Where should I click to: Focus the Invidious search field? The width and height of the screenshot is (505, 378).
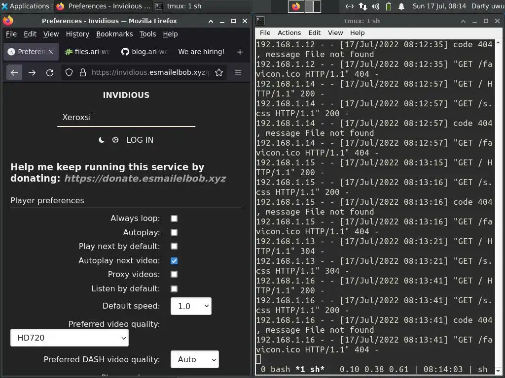pyautogui.click(x=126, y=117)
